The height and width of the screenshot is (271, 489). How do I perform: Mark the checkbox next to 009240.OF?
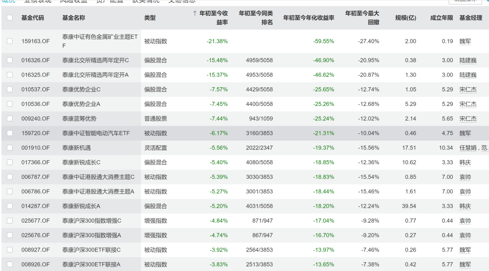pyautogui.click(x=10, y=119)
